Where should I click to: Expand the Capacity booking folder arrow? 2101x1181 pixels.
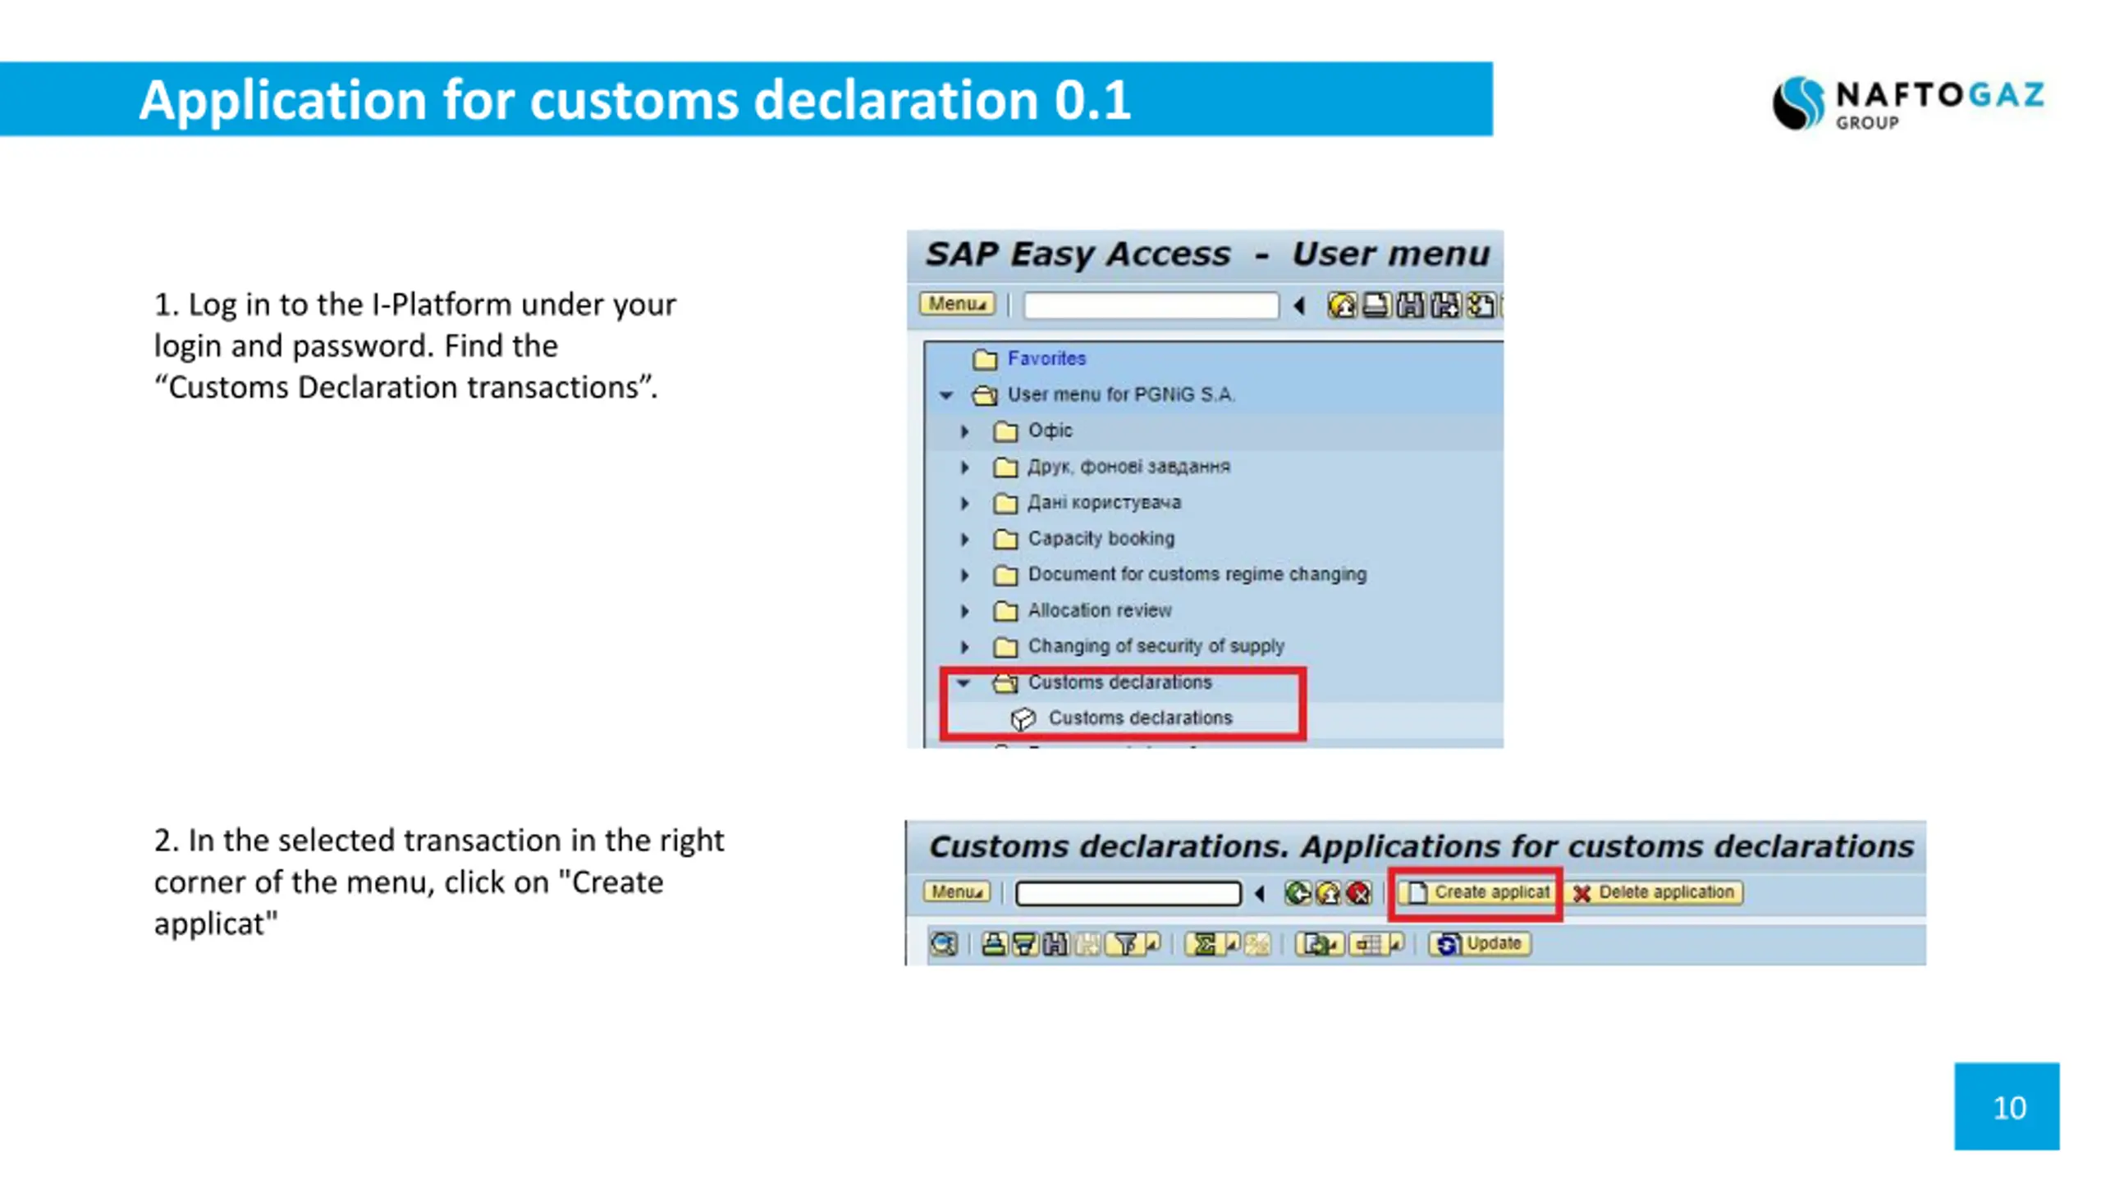point(966,540)
